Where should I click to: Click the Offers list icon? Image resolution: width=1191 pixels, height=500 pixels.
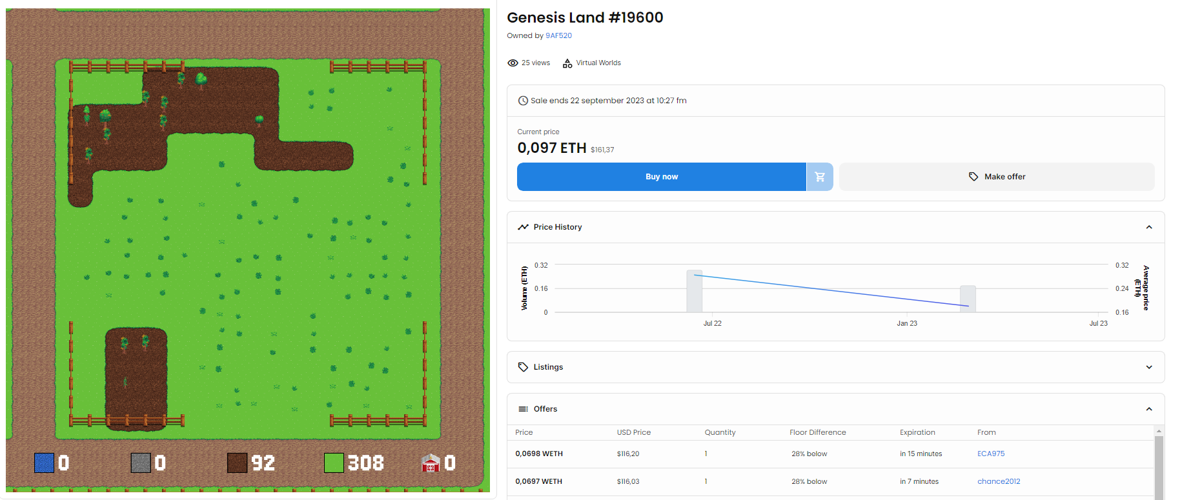pos(523,409)
